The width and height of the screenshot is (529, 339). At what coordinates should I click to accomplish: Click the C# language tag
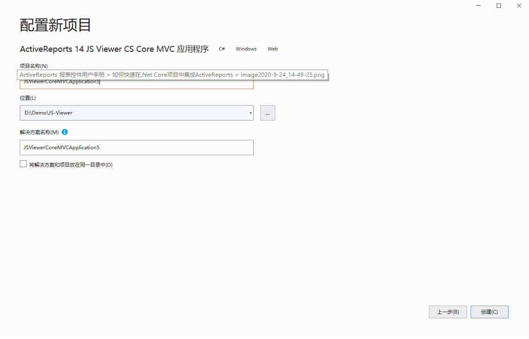click(222, 49)
